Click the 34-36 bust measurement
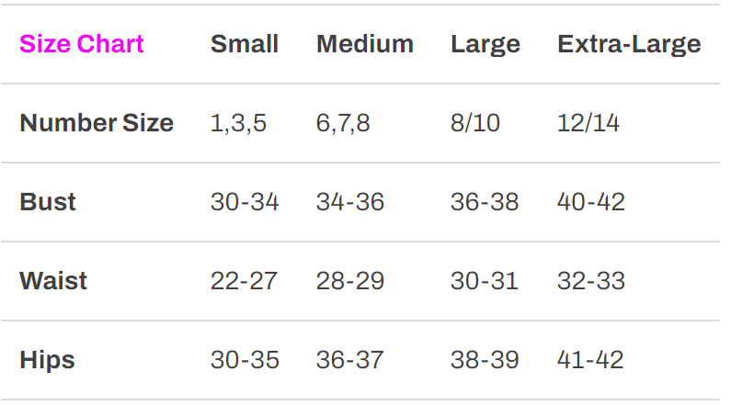The image size is (731, 405). pyautogui.click(x=350, y=202)
